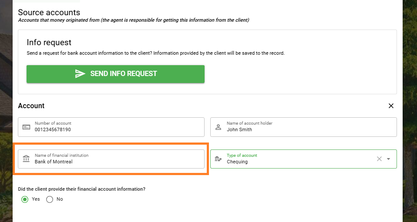Click the bank building icon
The width and height of the screenshot is (417, 222).
point(26,159)
